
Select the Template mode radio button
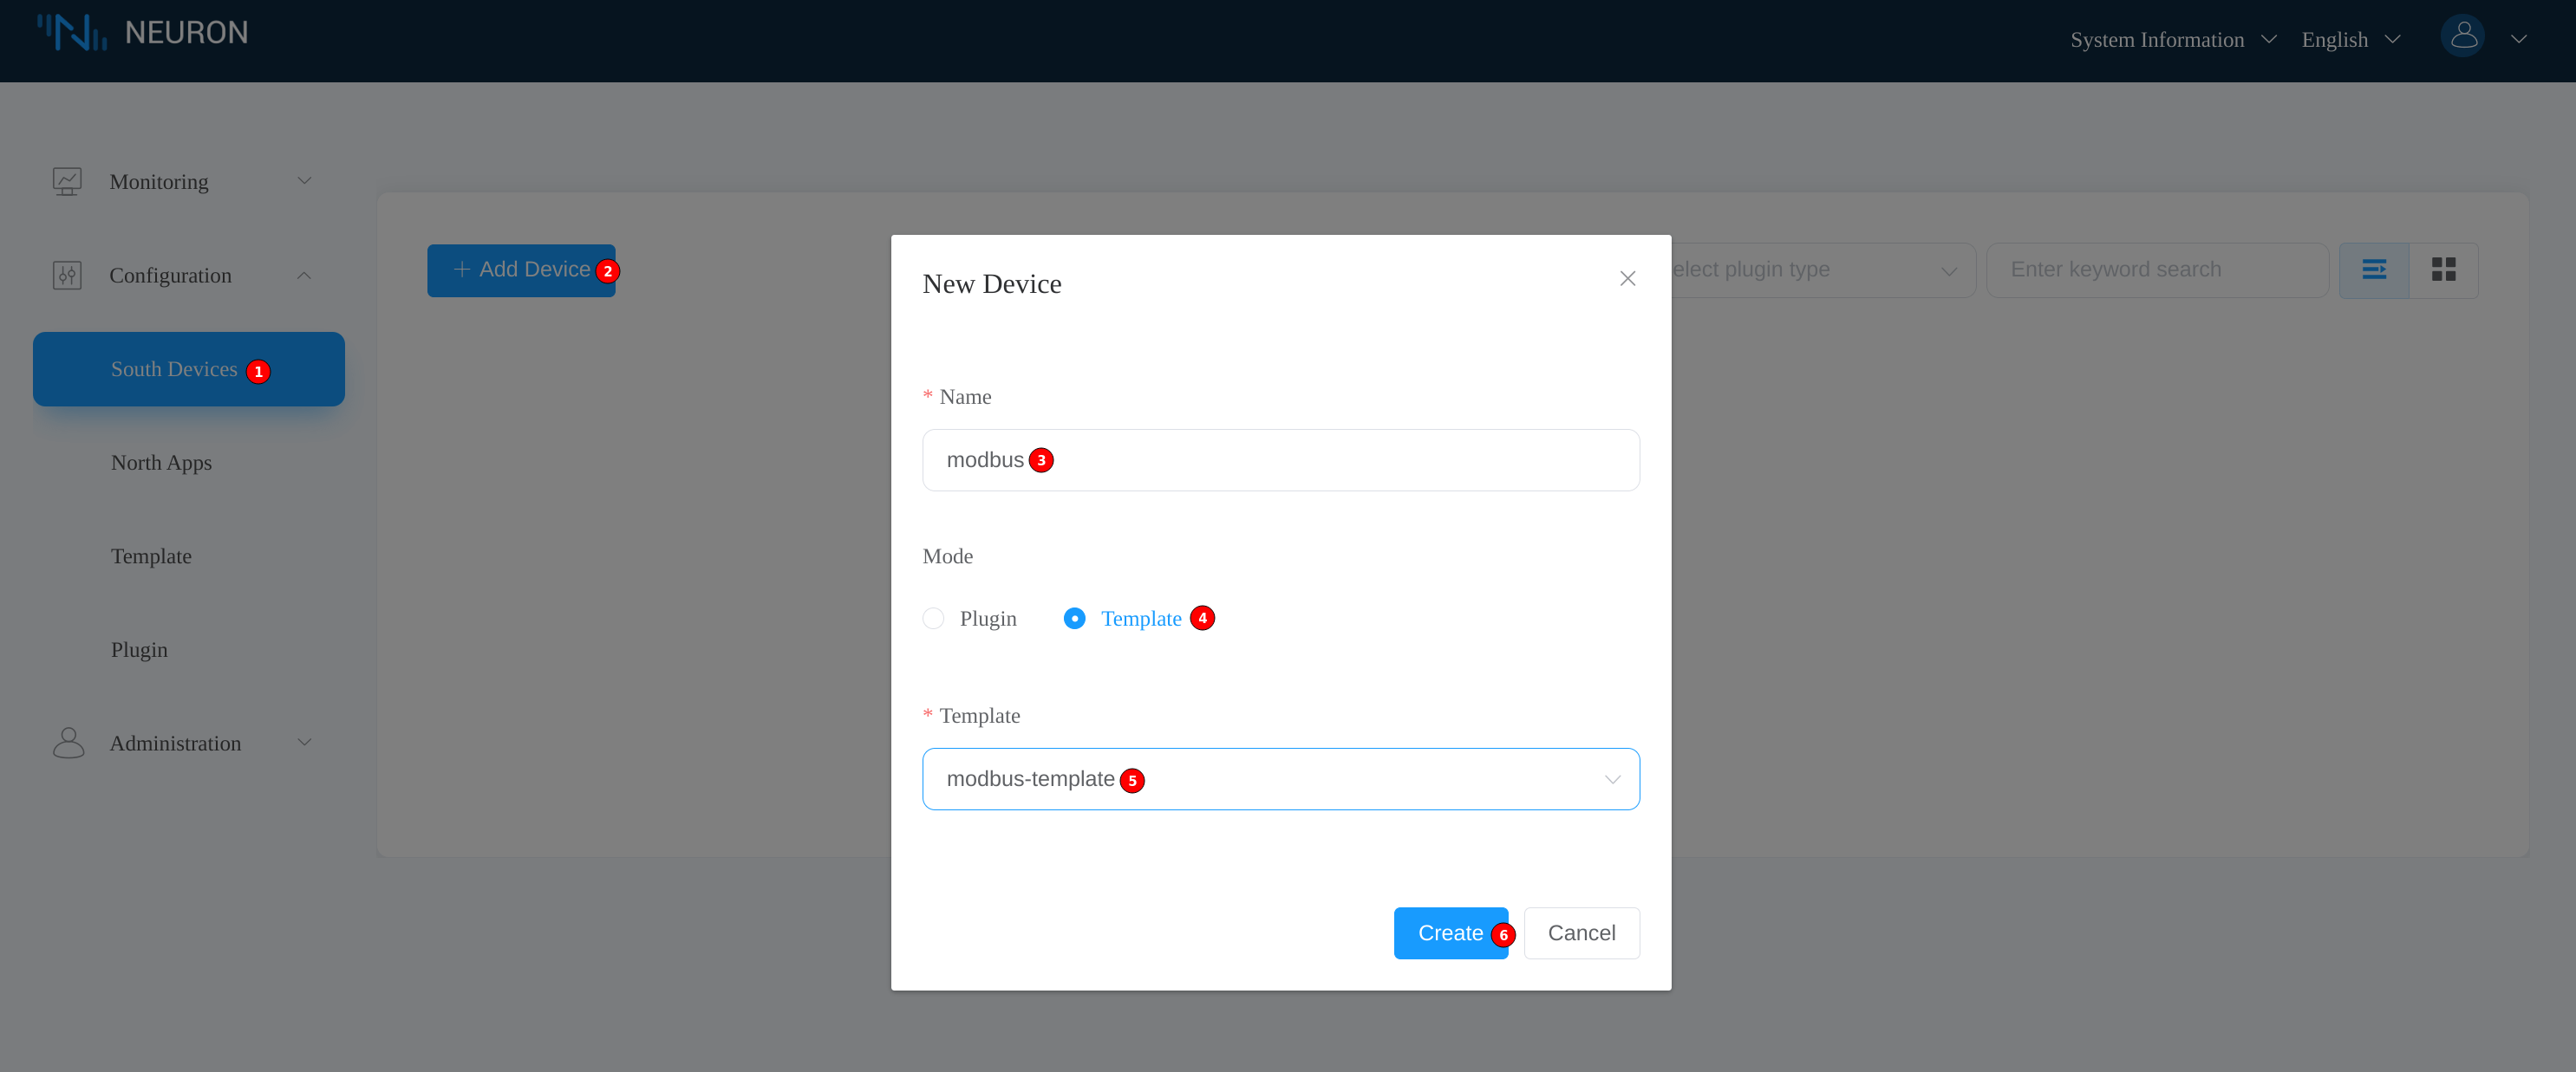tap(1075, 619)
